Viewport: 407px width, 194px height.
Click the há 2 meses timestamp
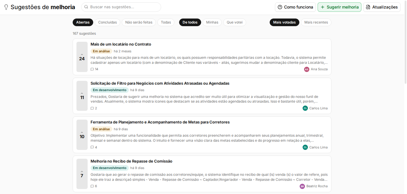[123, 51]
